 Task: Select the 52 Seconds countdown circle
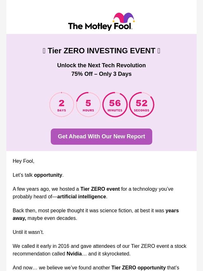(141, 105)
